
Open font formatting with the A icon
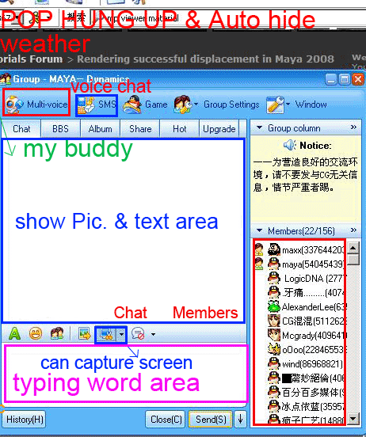pos(14,333)
